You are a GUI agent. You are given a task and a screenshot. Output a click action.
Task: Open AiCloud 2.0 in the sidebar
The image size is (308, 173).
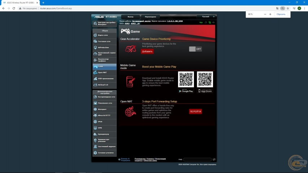point(104,85)
